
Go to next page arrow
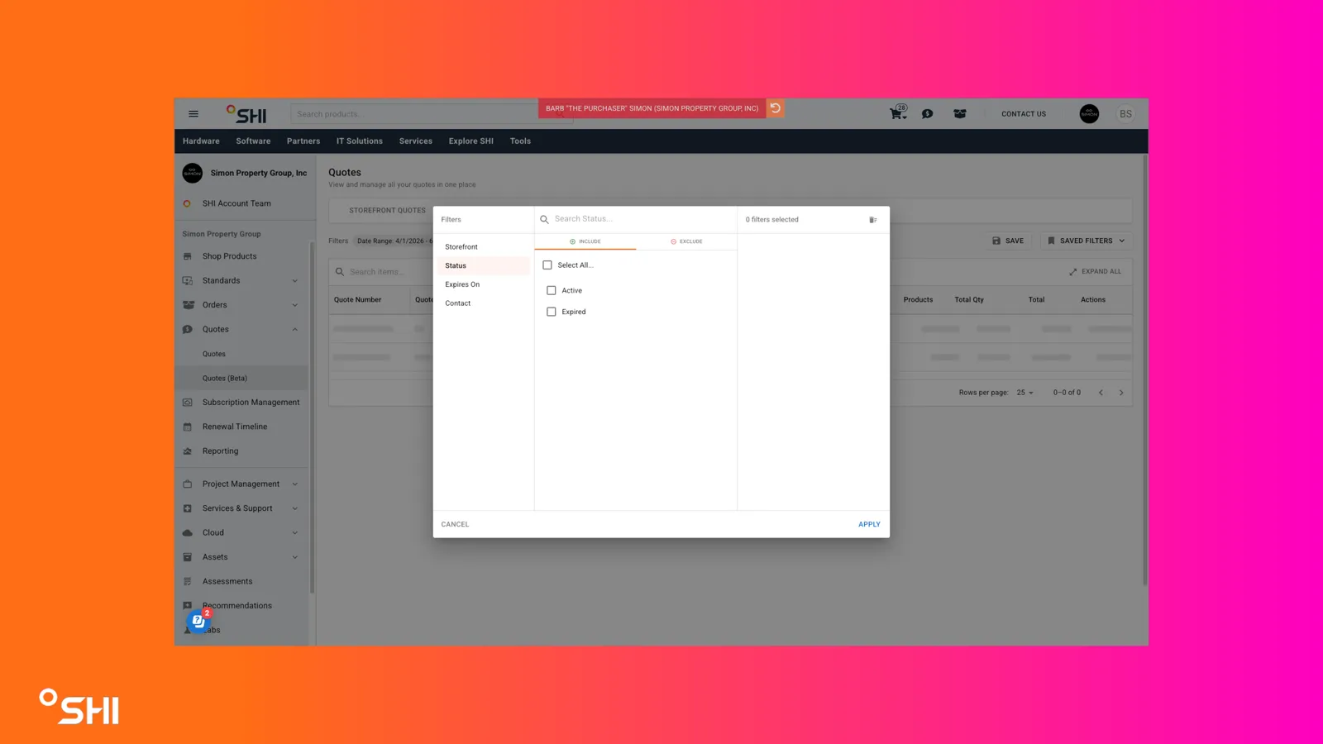1121,393
